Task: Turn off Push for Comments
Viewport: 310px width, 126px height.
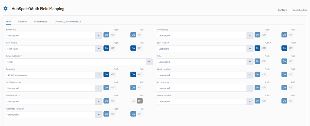Action: pos(264,35)
